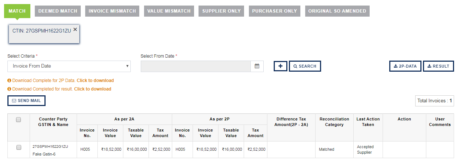Switch to Deemed Match tab
460x167 pixels.
click(58, 11)
